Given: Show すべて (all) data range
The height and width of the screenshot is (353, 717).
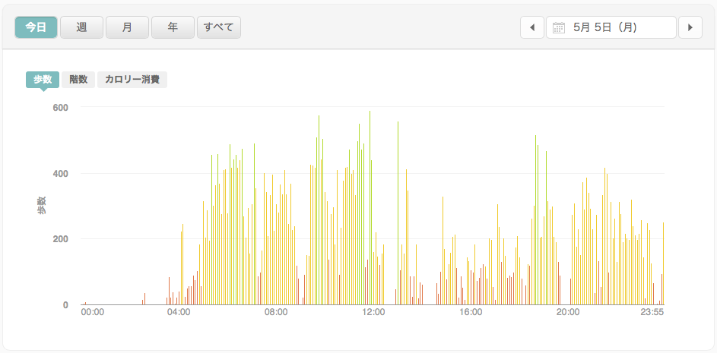Looking at the screenshot, I should tap(218, 27).
